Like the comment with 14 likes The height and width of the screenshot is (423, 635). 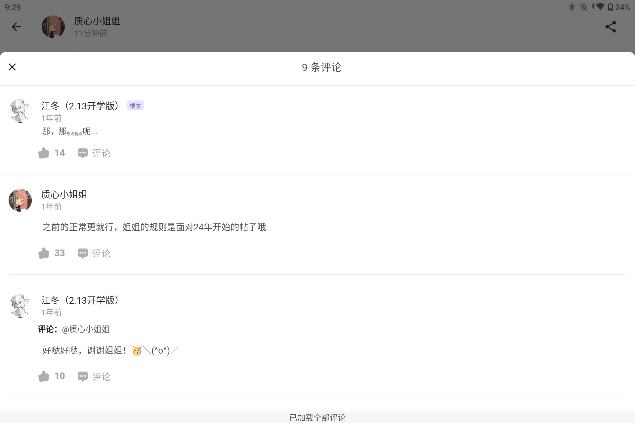pos(44,153)
